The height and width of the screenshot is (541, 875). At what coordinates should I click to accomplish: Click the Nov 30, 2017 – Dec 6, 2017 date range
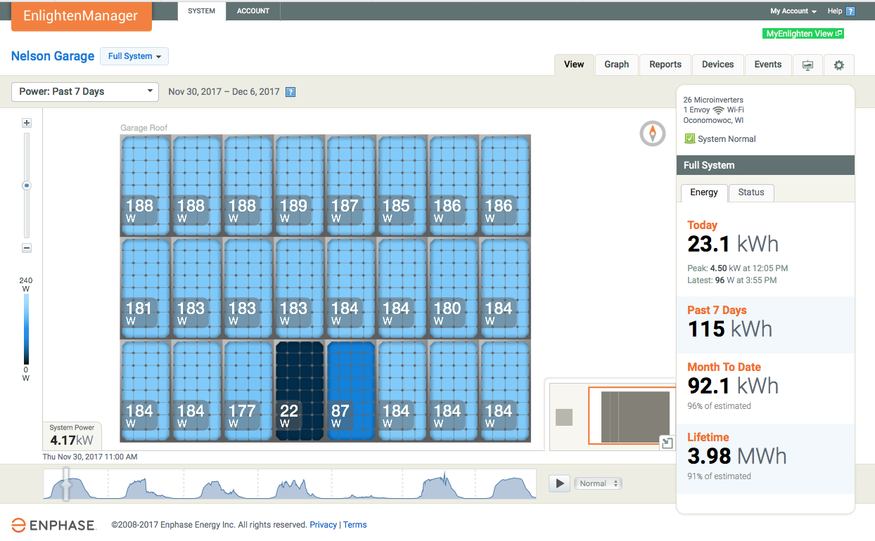pyautogui.click(x=224, y=92)
